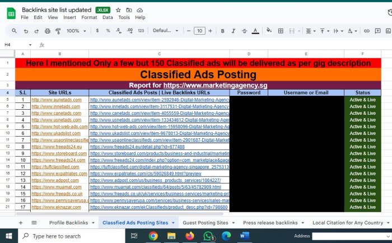Open Chrome from the taskbar
Viewport: 392px width, 243px height.
point(153,236)
